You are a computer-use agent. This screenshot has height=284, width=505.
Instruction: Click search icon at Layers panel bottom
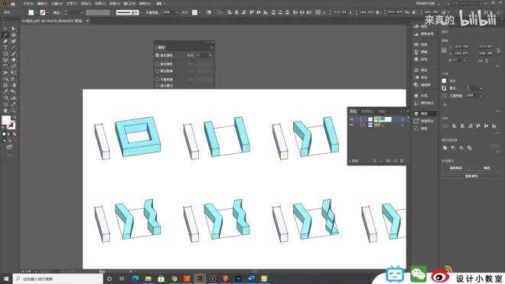coord(374,161)
